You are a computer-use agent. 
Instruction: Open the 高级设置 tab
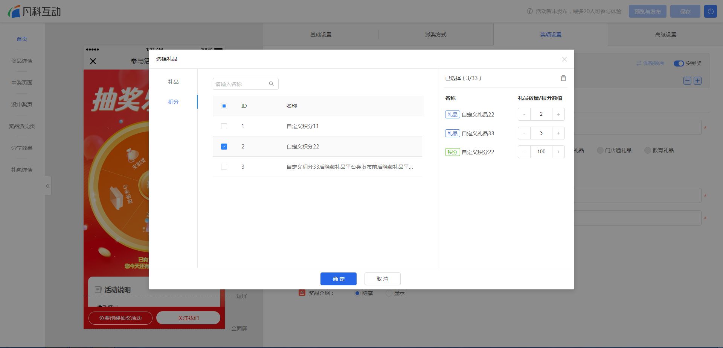point(665,35)
